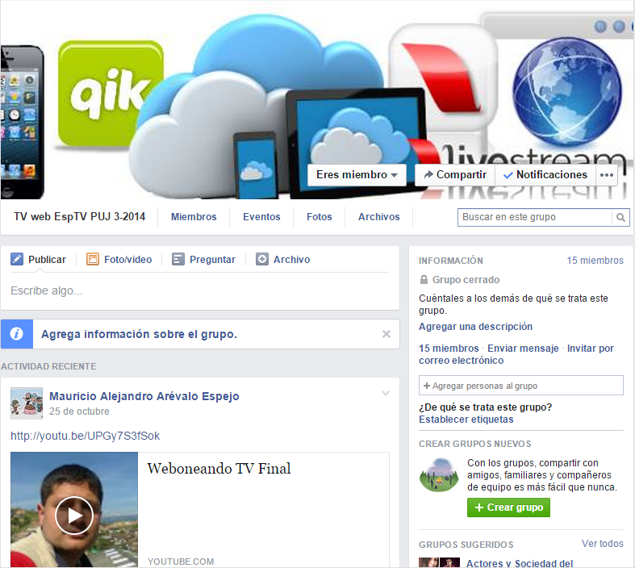The height and width of the screenshot is (568, 635).
Task: Click the Foto/video picture icon
Action: pos(93,259)
